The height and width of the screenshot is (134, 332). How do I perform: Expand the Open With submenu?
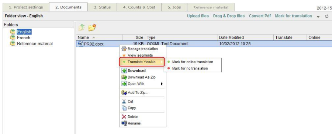pos(162,84)
